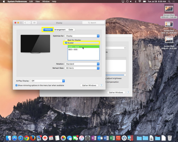Image resolution: width=178 pixels, height=142 pixels.
Task: Launch the App Store from the dock
Action: coord(15,138)
